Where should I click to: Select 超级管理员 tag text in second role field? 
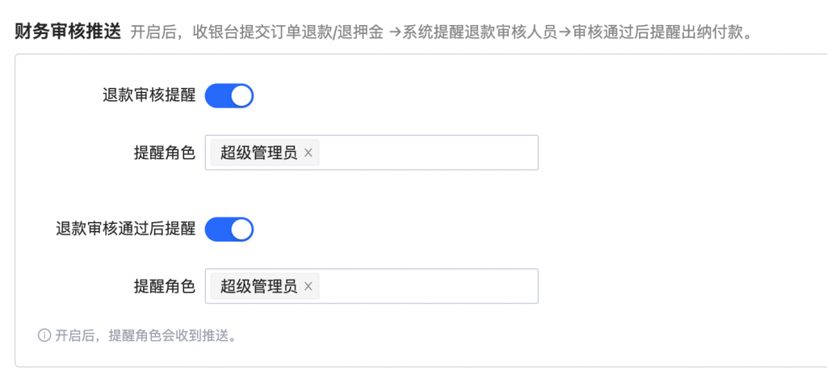258,286
